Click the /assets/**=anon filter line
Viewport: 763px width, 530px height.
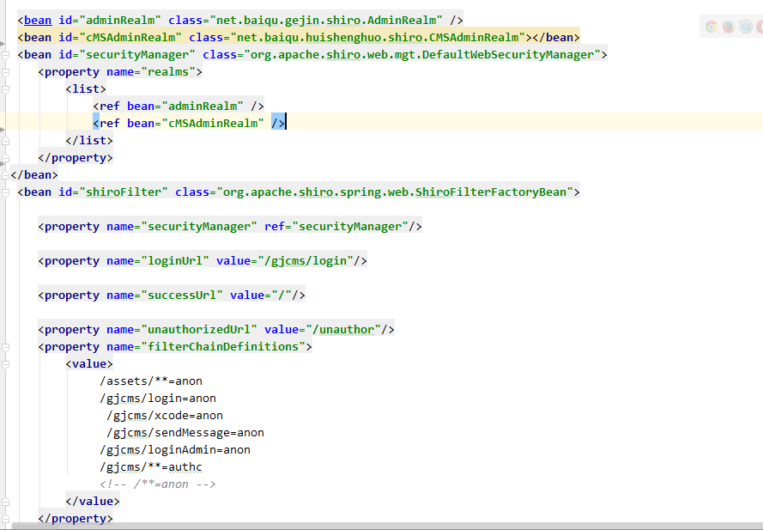[151, 381]
